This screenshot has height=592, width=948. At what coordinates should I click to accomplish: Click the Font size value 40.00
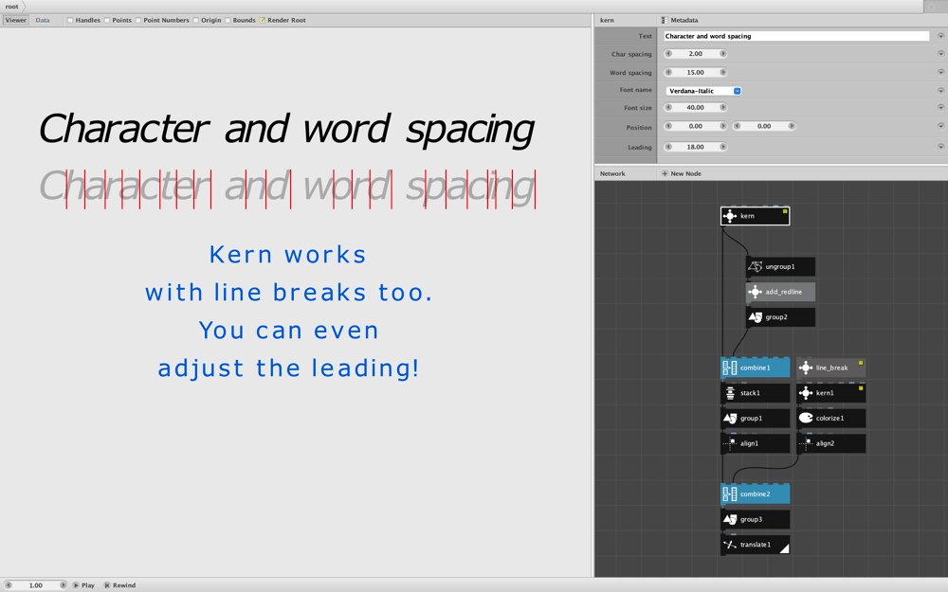(695, 107)
